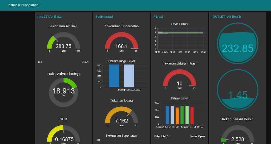271x144 pixels.
Task: Toggle the /Legong/FILT_LT_01_EU legend entry
Action: tap(167, 127)
